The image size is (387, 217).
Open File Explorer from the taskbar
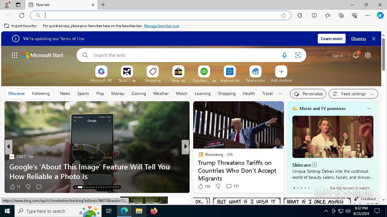139,211
